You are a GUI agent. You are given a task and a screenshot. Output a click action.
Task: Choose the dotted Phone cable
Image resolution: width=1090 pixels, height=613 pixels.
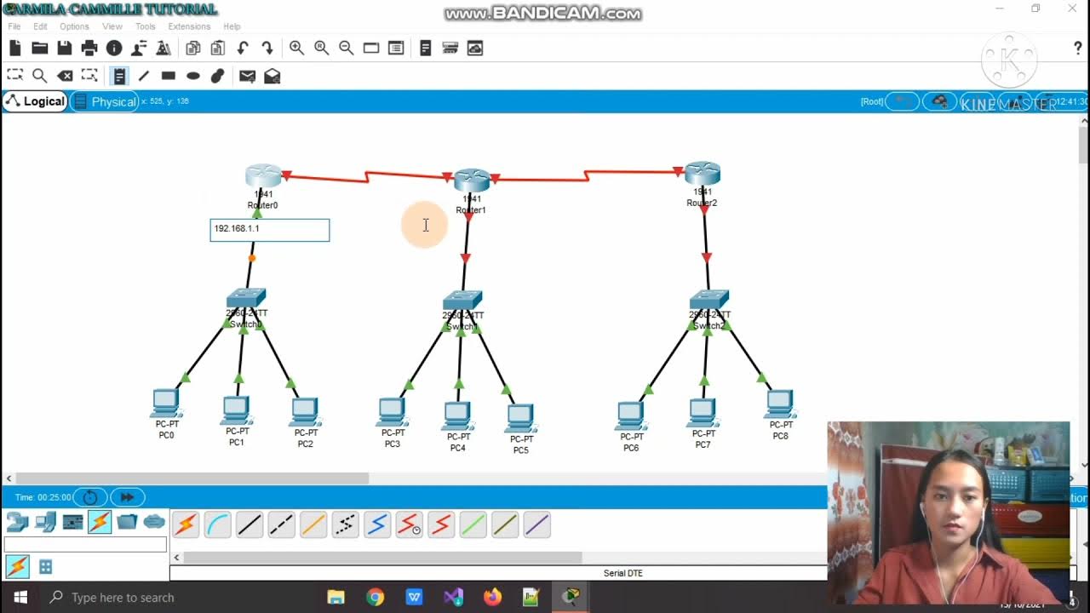(345, 525)
